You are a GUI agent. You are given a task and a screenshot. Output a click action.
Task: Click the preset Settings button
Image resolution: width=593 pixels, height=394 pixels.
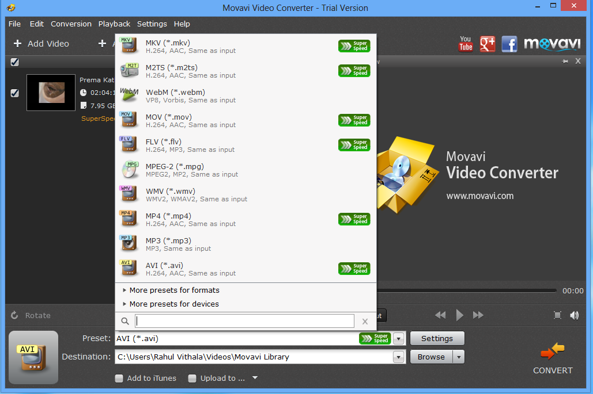click(x=437, y=339)
